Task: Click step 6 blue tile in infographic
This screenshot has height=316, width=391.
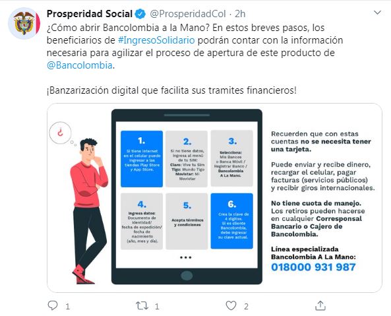Action: (x=231, y=221)
